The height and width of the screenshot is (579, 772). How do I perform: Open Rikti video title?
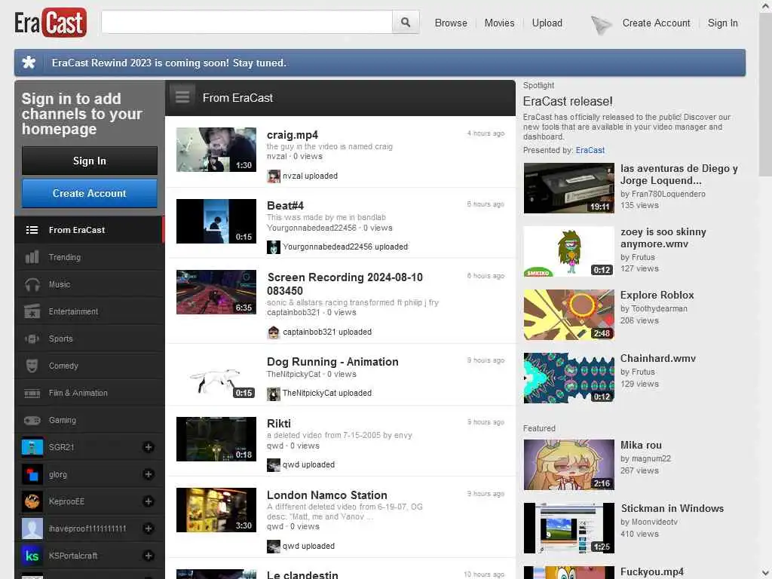pos(279,424)
